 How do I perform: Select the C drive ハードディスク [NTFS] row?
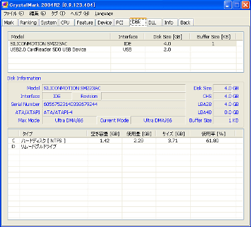coord(122,140)
